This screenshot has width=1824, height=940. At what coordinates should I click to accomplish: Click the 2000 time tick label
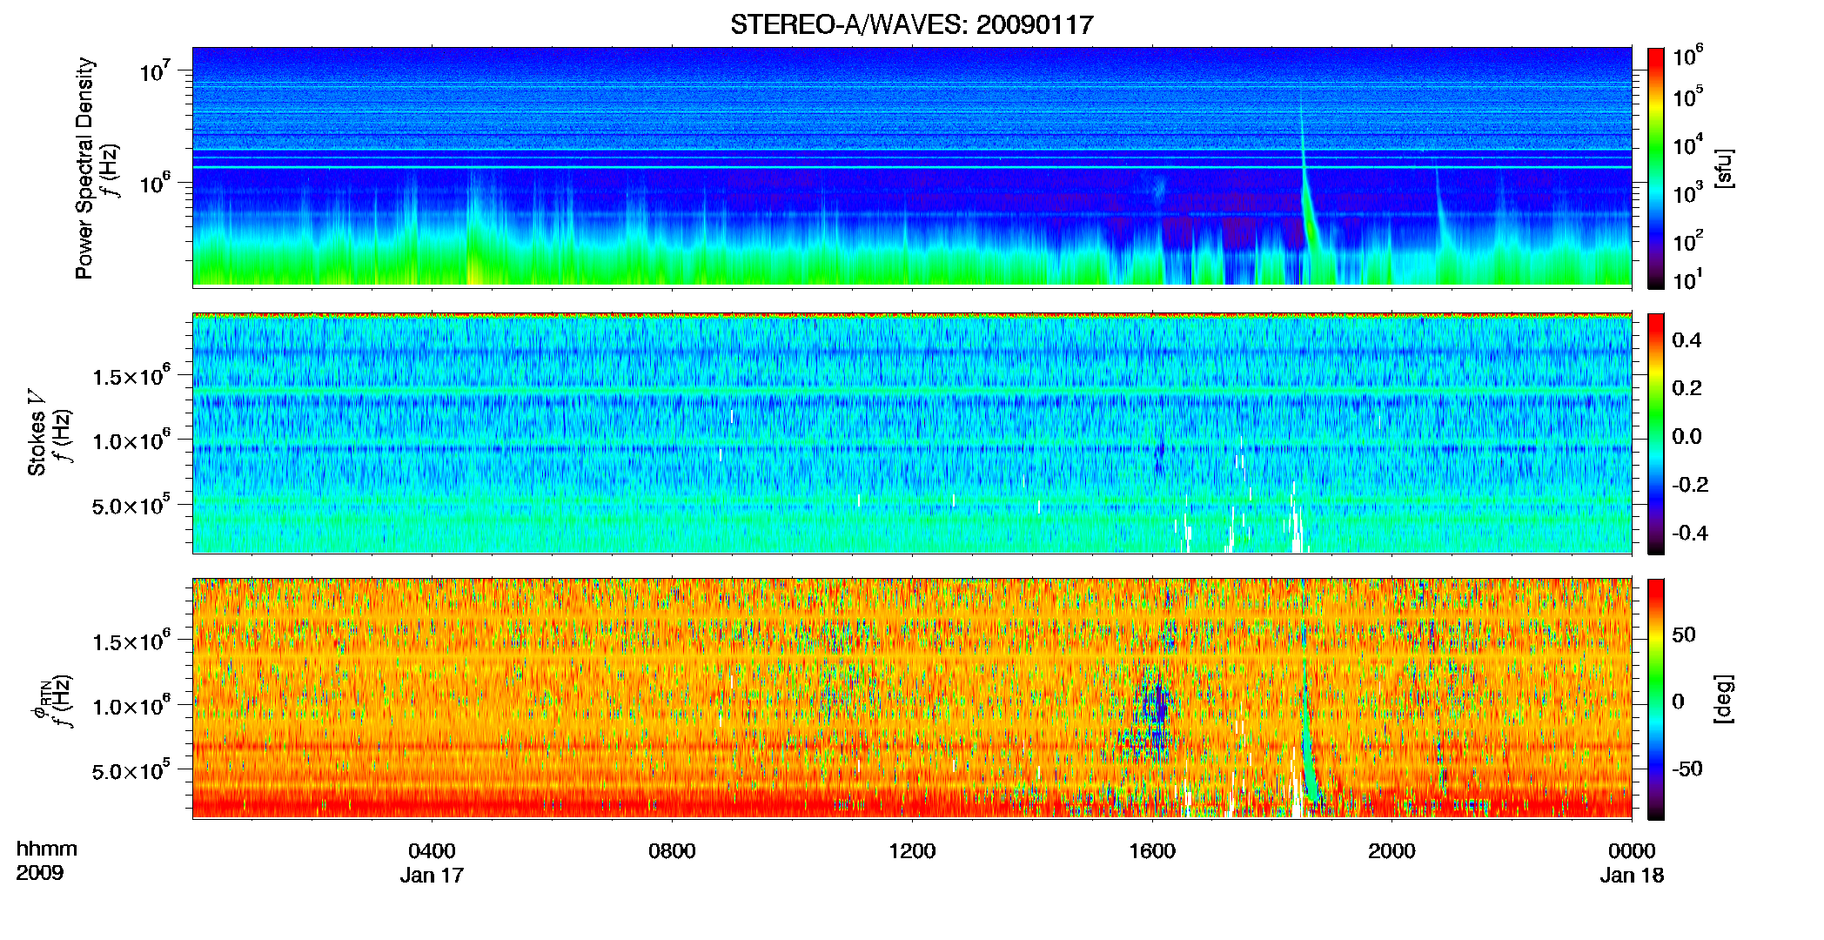pos(1391,850)
